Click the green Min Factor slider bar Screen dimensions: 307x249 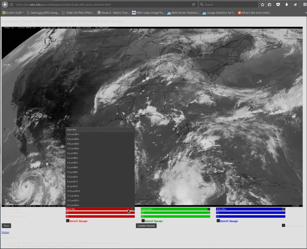pyautogui.click(x=175, y=213)
